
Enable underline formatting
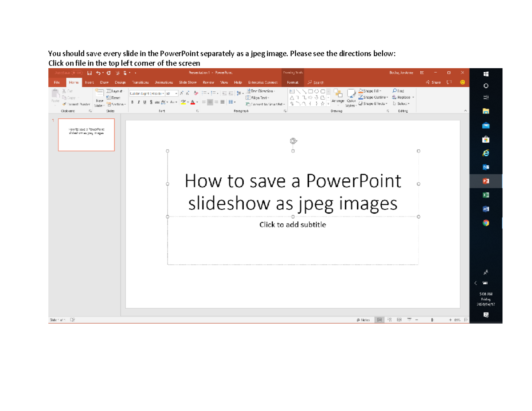point(144,102)
